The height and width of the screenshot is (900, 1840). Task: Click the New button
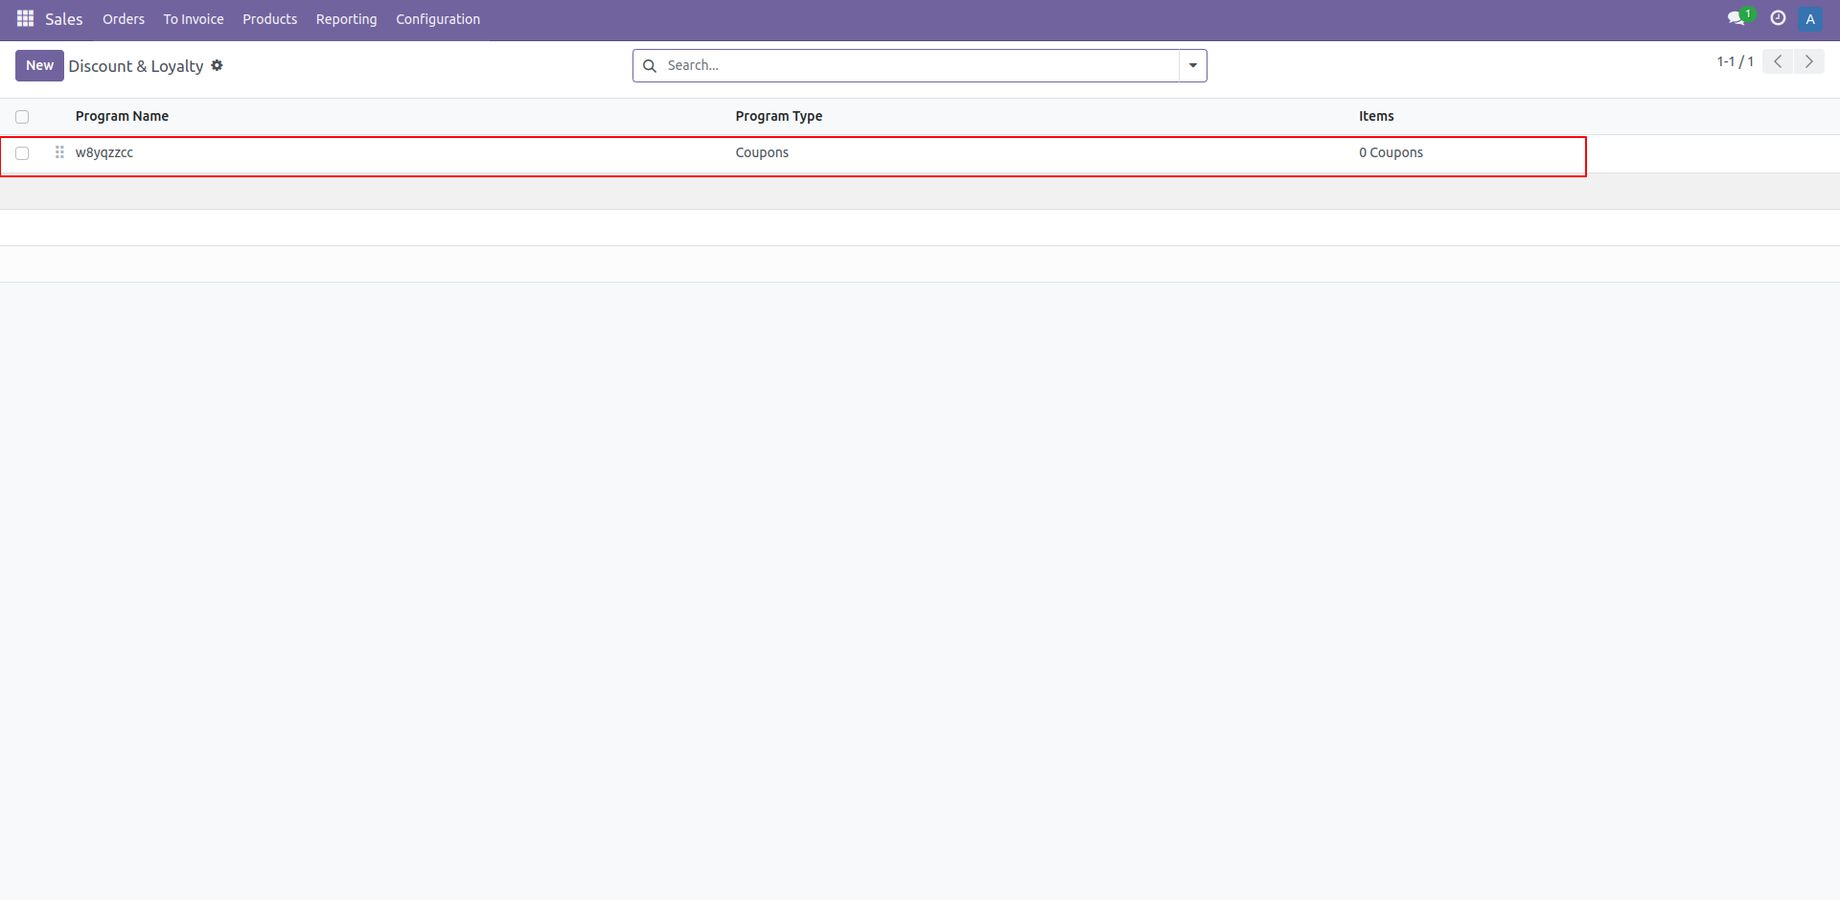pyautogui.click(x=39, y=65)
